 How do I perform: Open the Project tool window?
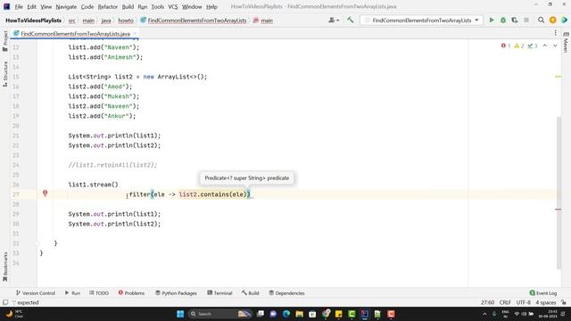pos(5,41)
